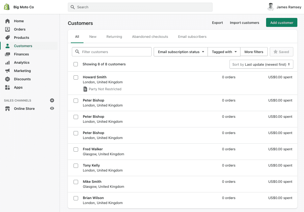Check the second Peter Bishop row checkbox
The height and width of the screenshot is (212, 304).
tap(76, 117)
